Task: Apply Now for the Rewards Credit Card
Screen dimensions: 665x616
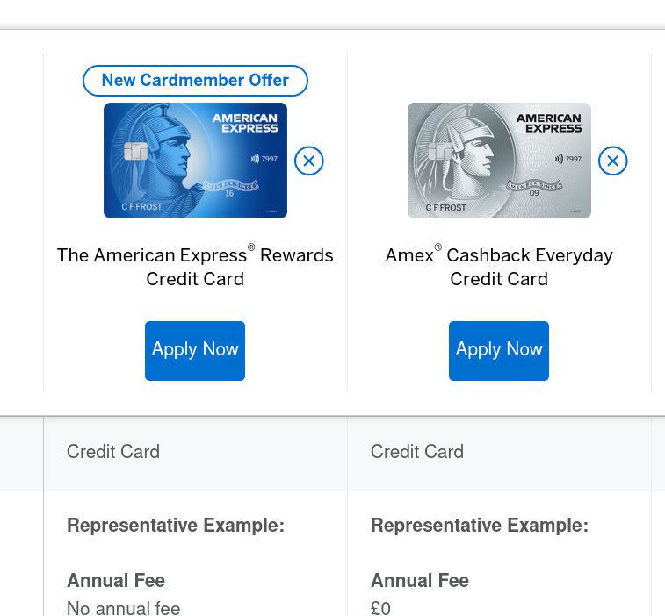Action: [195, 351]
